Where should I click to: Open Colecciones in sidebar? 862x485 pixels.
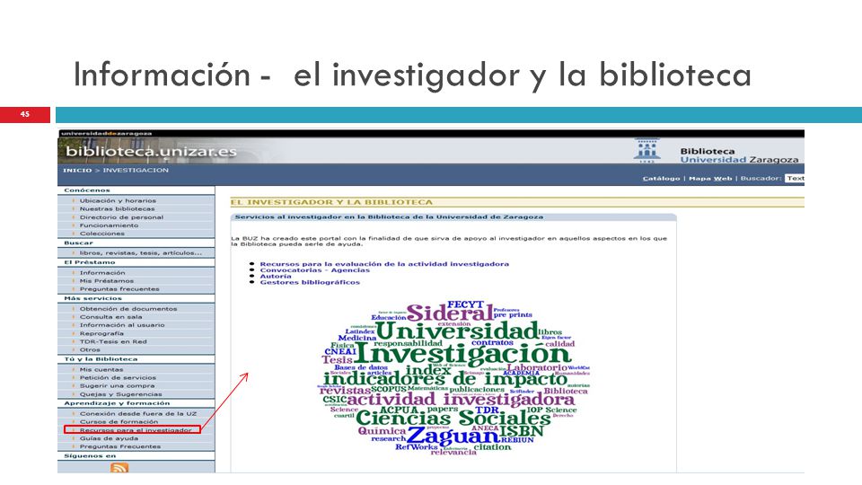click(x=101, y=234)
